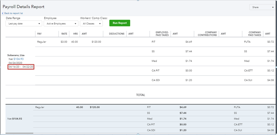The width and height of the screenshot is (277, 135).
Task: Open the Employee 'Active Employees' dropdown
Action: pyautogui.click(x=61, y=24)
